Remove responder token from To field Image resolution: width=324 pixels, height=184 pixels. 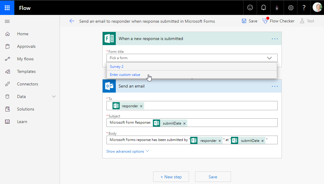pyautogui.click(x=141, y=106)
